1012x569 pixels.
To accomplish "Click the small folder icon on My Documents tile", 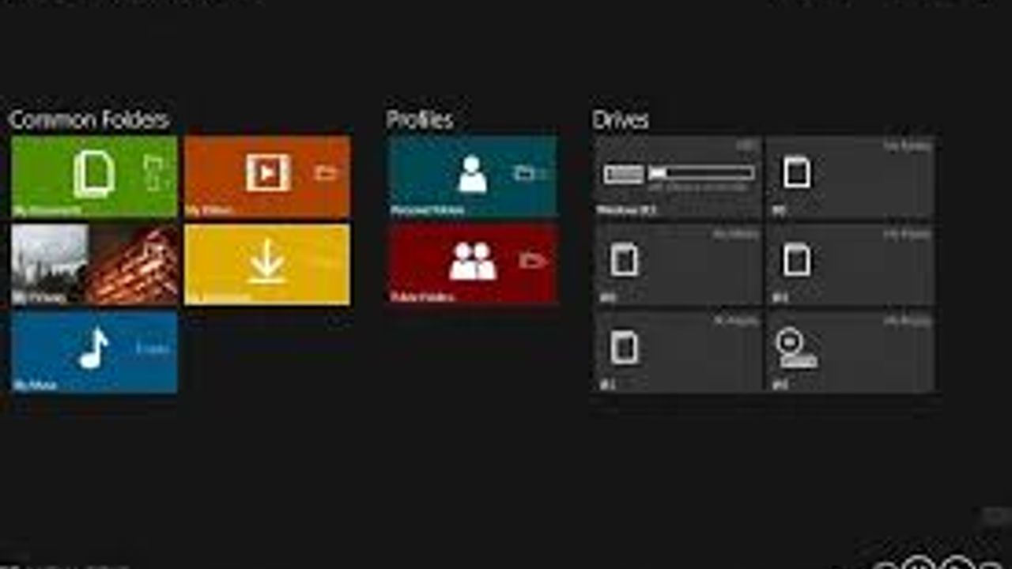I will click(x=153, y=172).
